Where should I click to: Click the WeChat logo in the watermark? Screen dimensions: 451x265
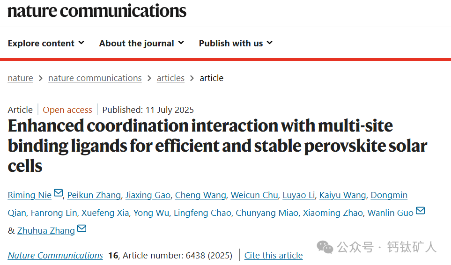coord(325,246)
